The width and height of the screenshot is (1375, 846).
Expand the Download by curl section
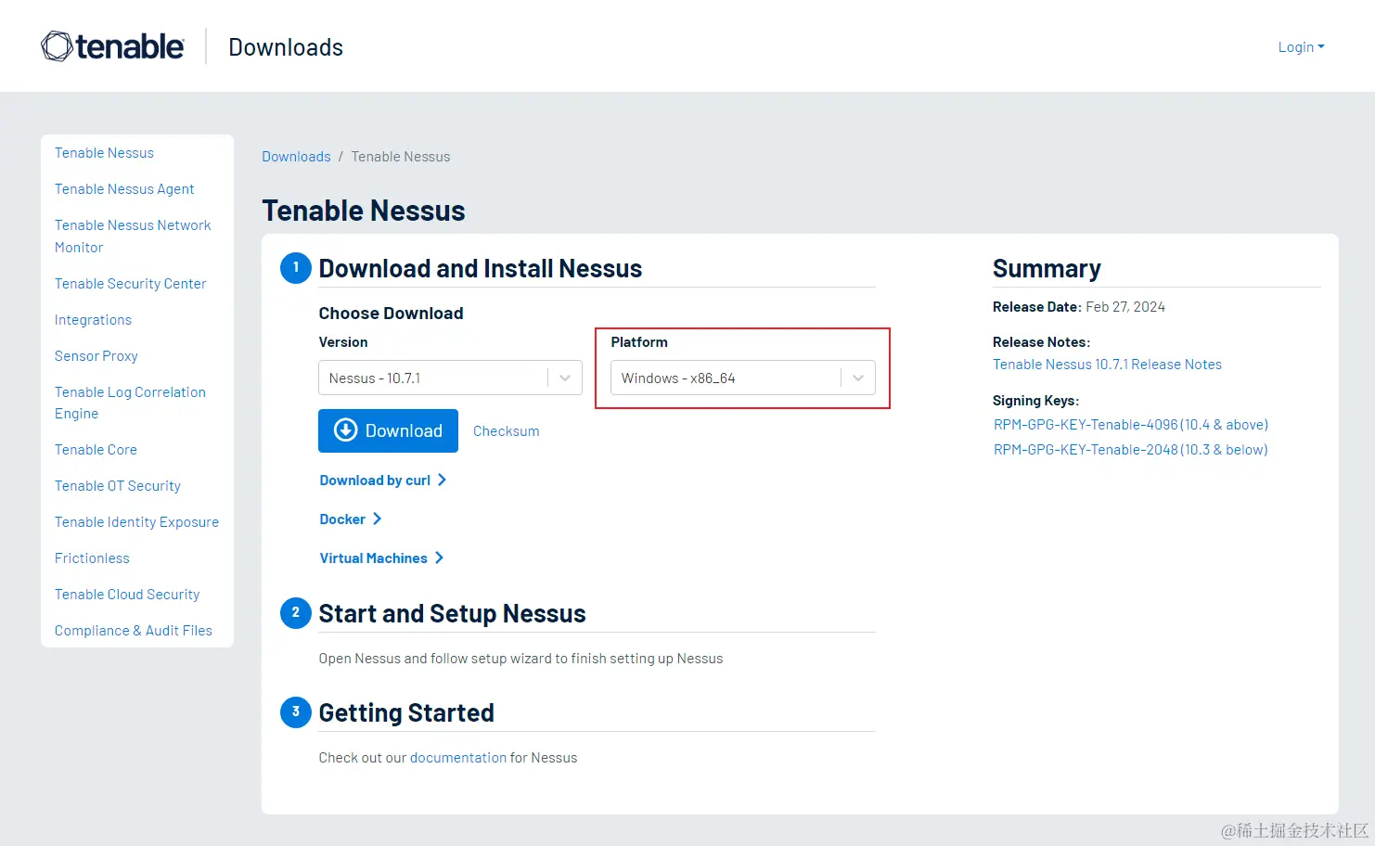[x=382, y=481]
